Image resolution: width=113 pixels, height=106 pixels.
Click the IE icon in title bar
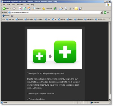(2, 1)
